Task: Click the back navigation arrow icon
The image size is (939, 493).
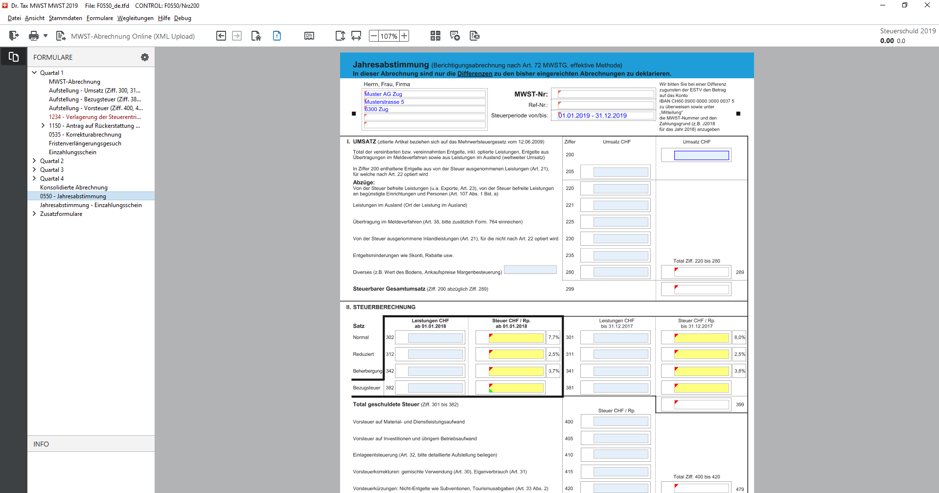Action: pos(221,36)
